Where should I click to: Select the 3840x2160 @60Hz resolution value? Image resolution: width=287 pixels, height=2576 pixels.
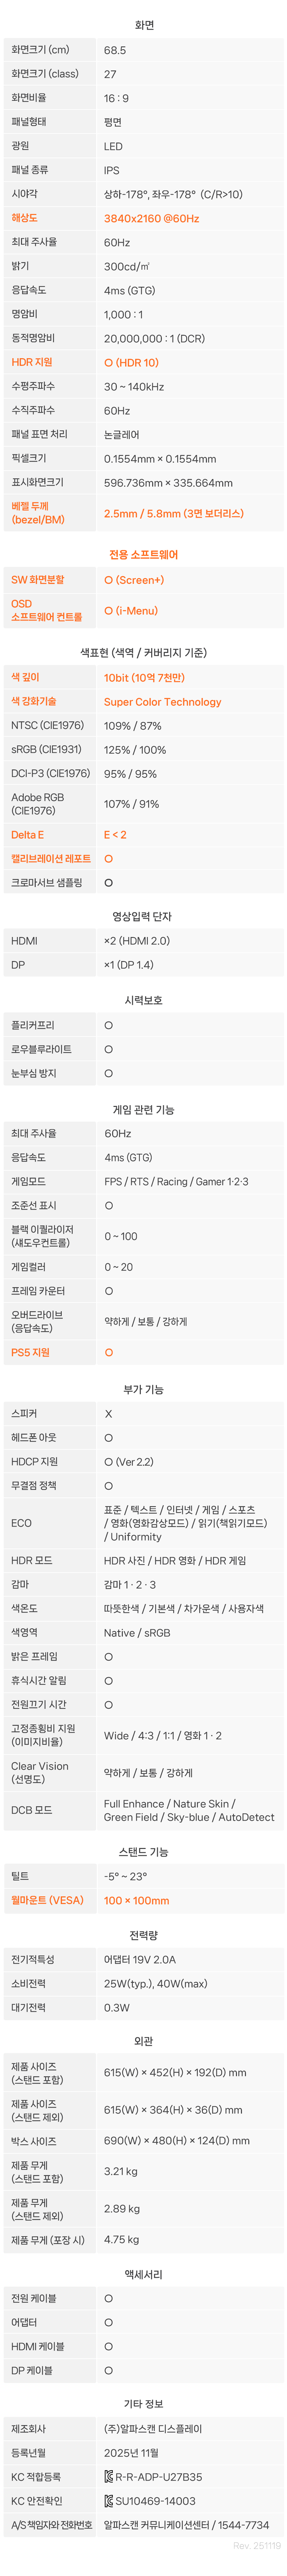[x=151, y=218]
